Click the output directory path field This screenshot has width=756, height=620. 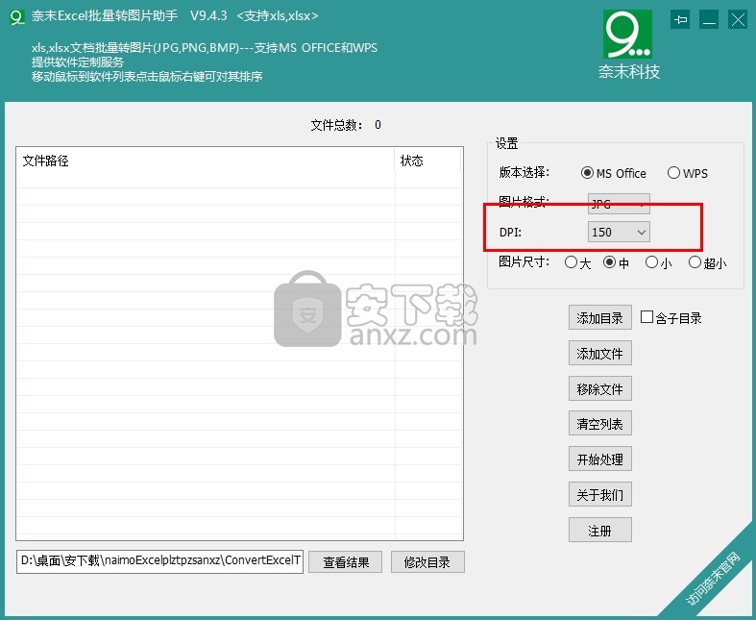[159, 561]
